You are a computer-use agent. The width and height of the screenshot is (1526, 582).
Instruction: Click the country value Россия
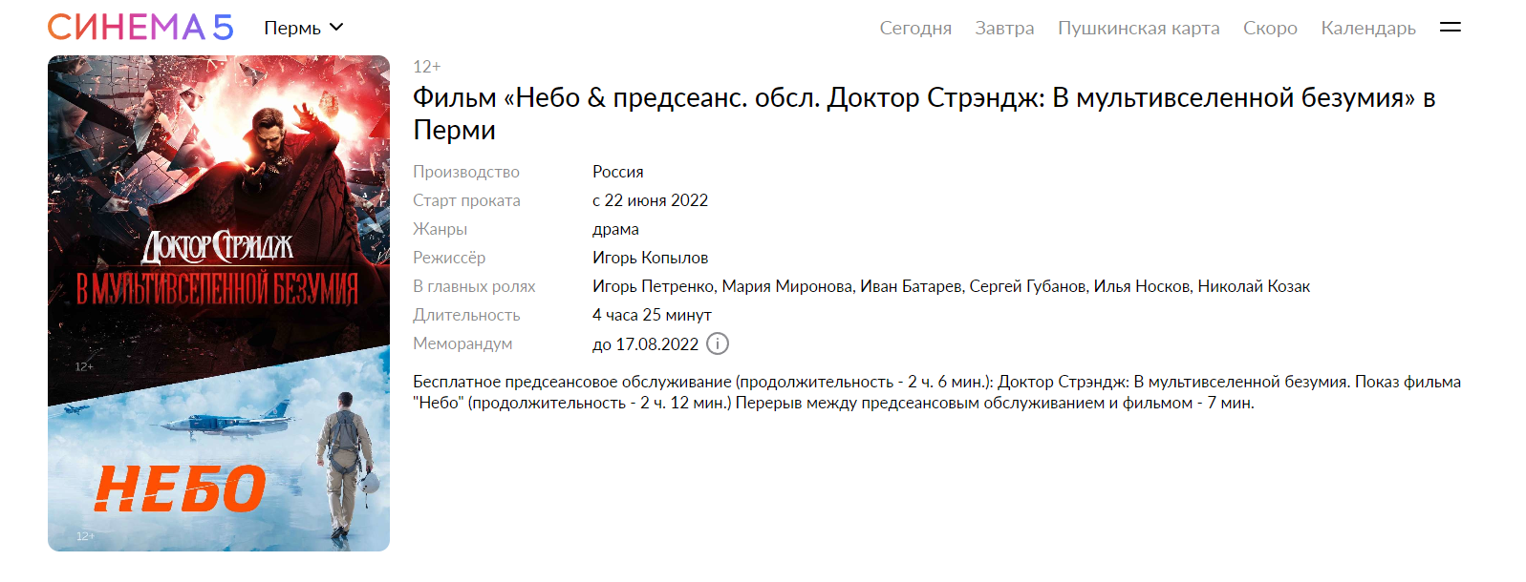(x=617, y=172)
